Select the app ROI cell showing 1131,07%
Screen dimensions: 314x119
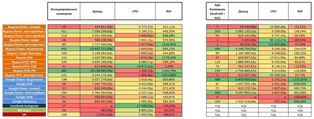[x=300, y=79]
